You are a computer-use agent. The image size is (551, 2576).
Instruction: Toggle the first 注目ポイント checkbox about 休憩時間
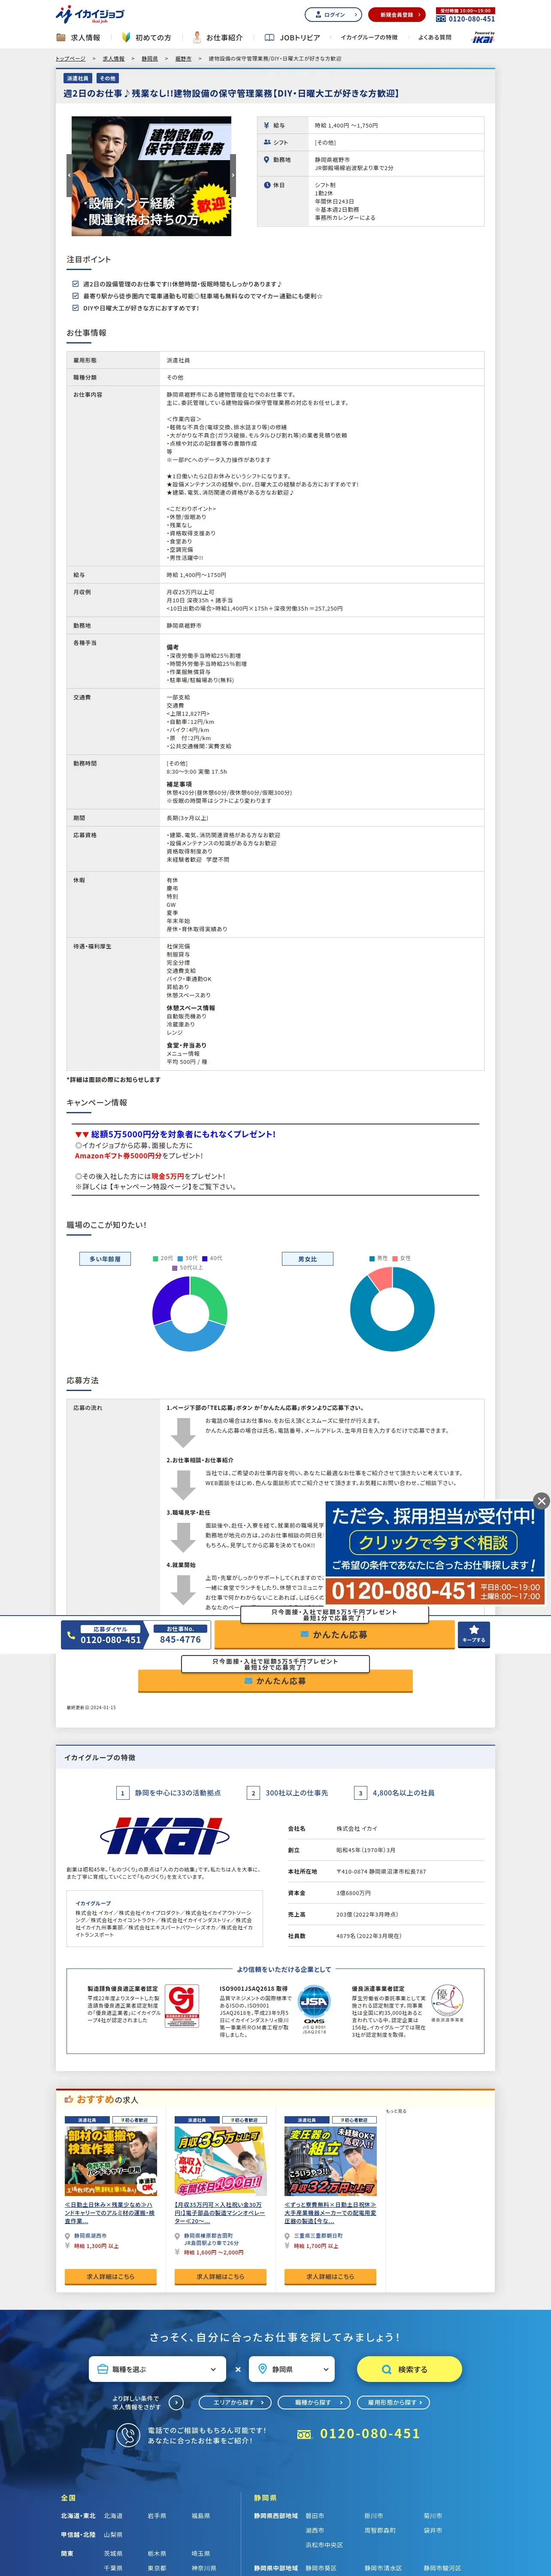click(x=75, y=284)
